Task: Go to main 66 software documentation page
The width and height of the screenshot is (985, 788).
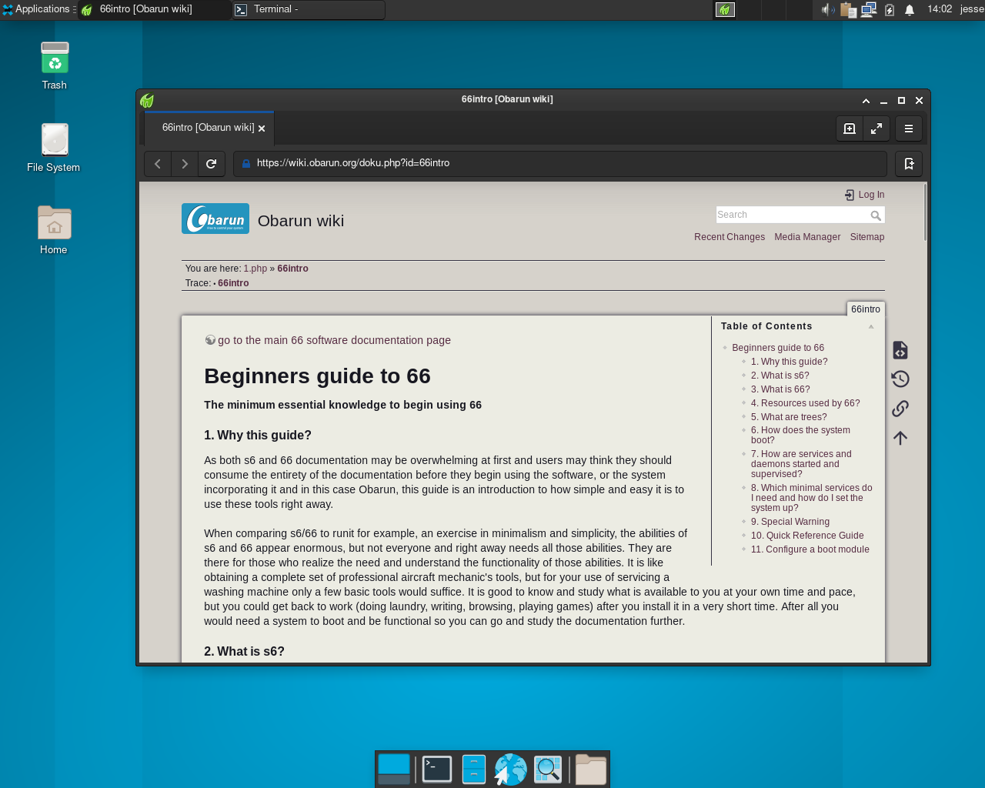Action: point(334,340)
